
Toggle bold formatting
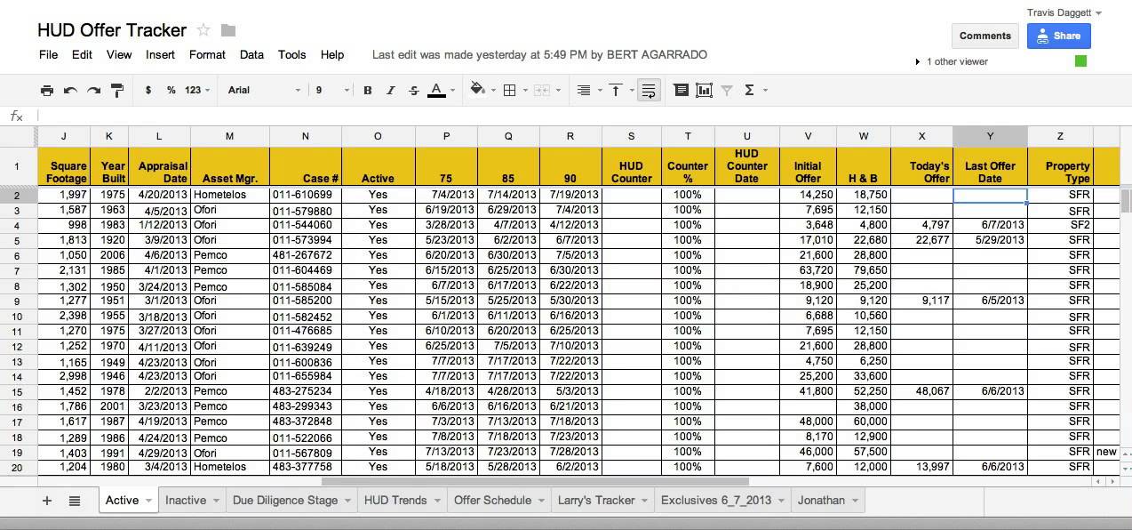368,90
